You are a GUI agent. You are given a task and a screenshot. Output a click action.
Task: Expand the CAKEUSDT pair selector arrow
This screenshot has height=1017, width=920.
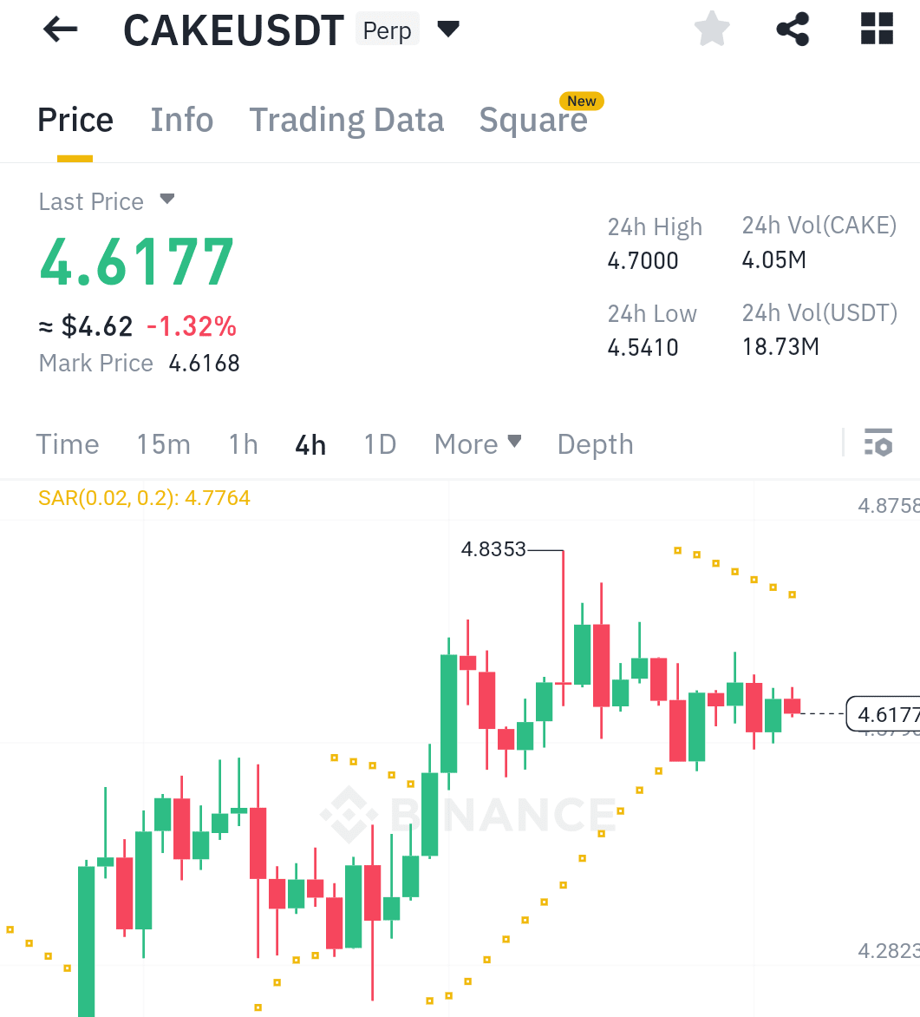click(448, 30)
